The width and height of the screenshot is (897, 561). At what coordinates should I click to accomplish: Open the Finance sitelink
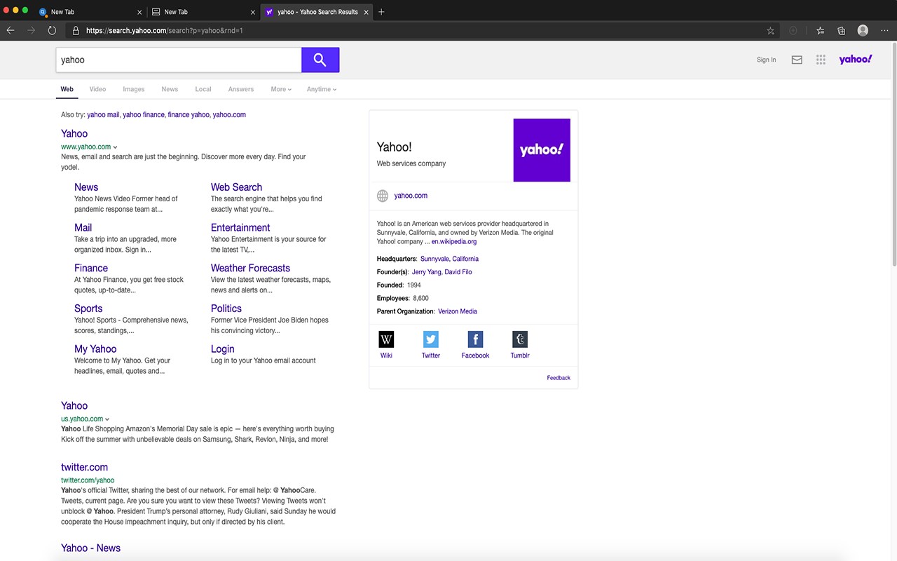[x=91, y=268]
